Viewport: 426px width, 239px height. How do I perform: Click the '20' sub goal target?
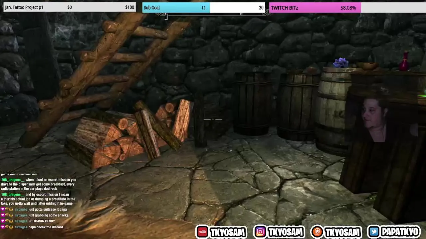click(x=261, y=8)
